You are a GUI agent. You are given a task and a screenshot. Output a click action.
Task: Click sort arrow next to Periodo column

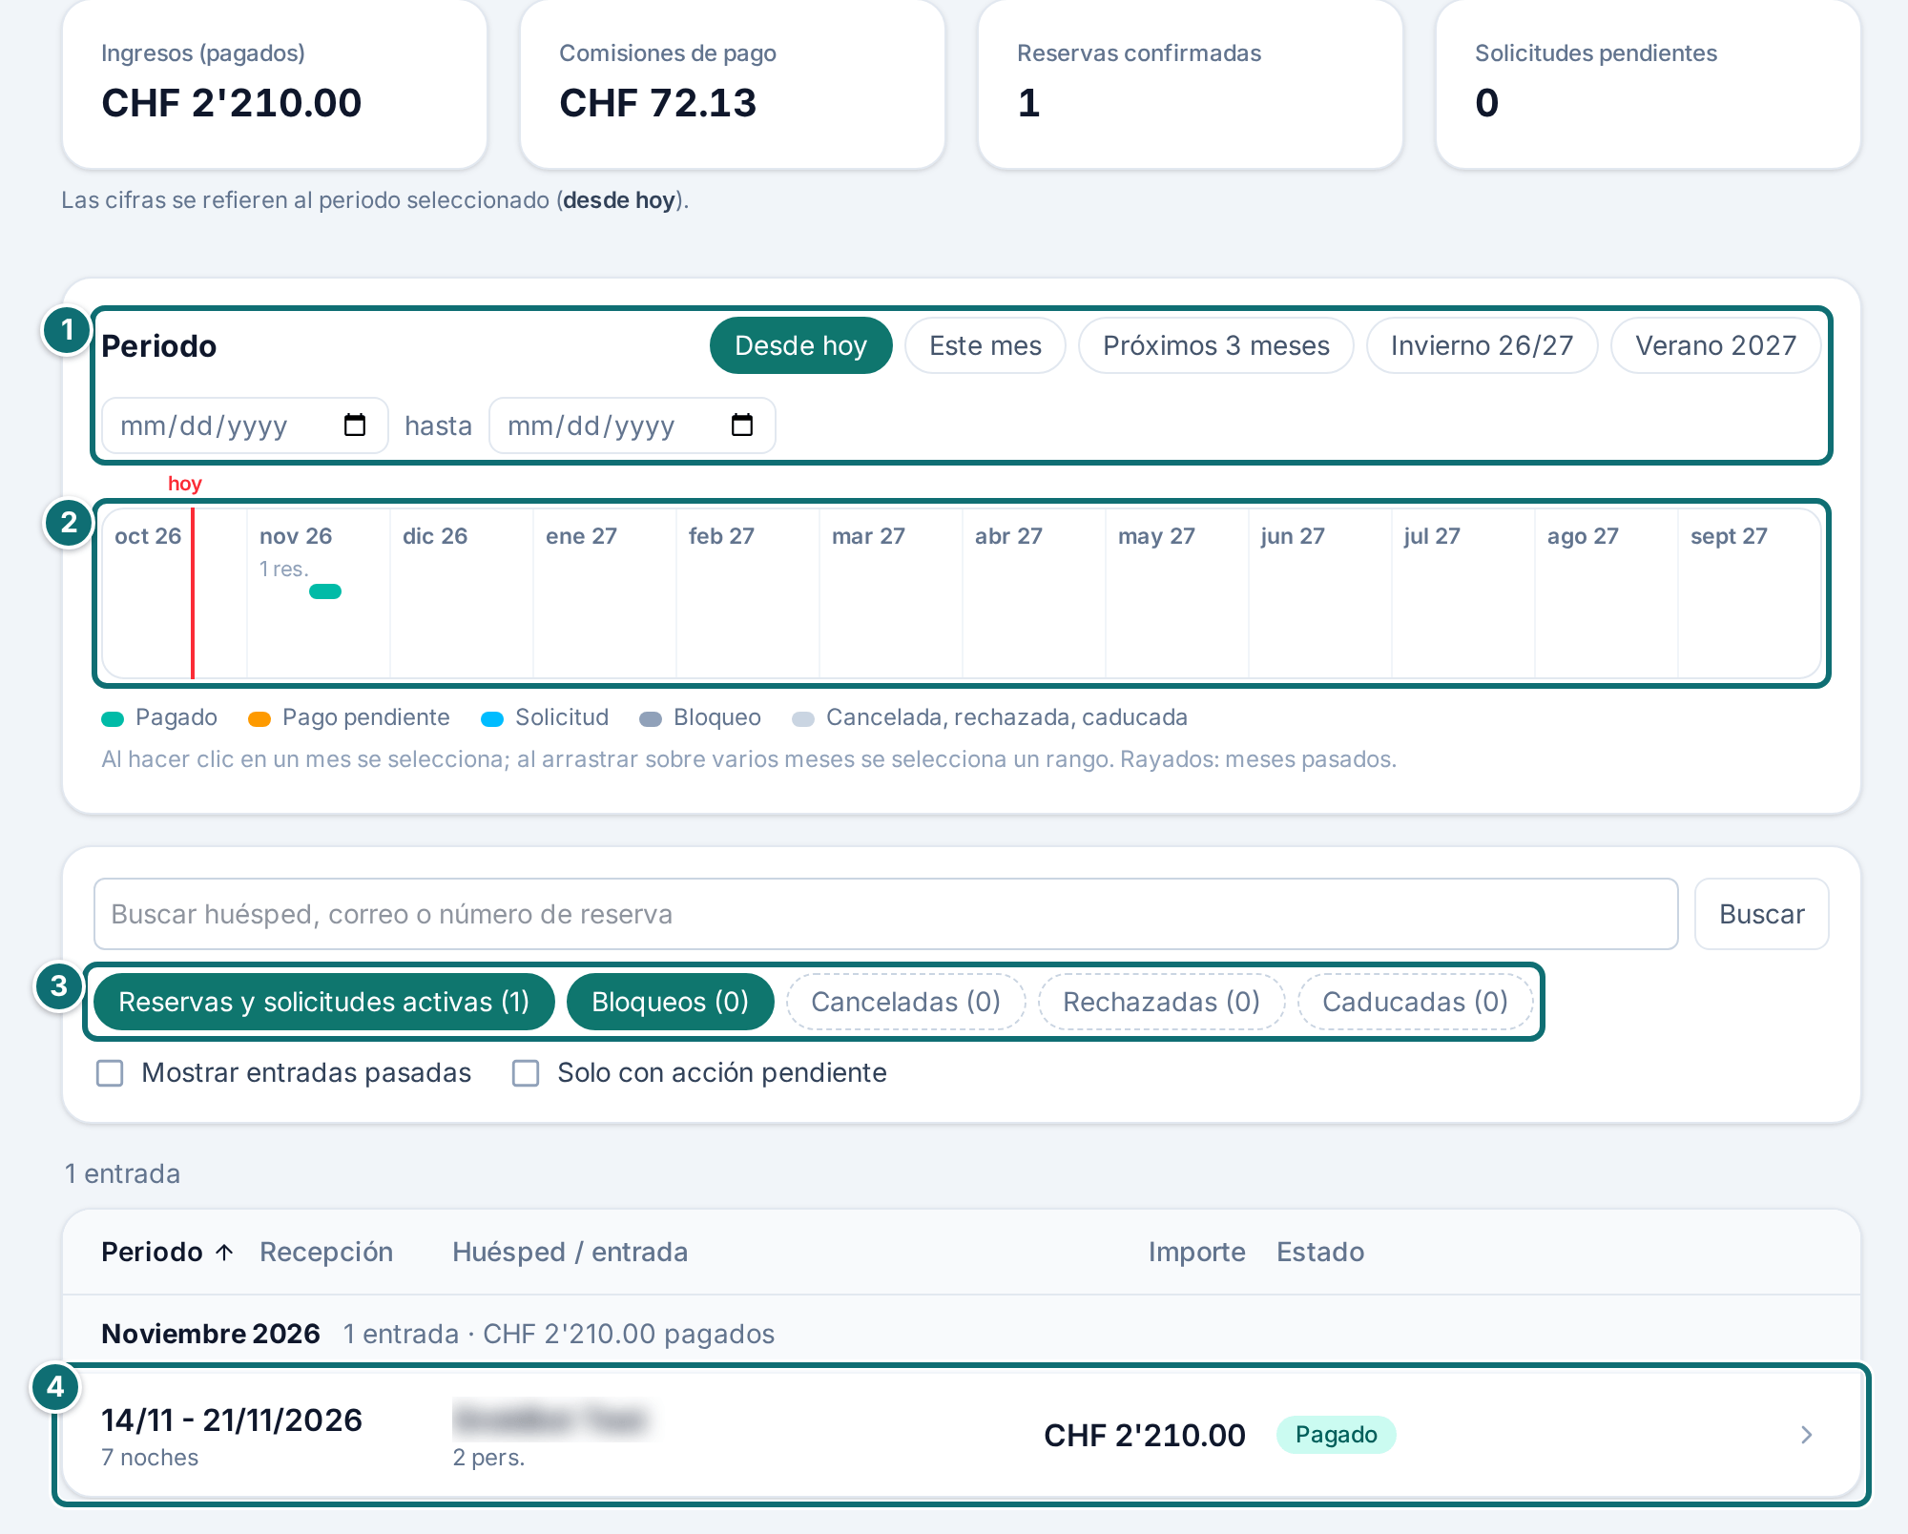(224, 1253)
